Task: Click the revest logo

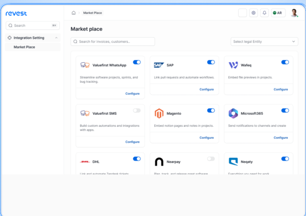Action: (x=16, y=13)
